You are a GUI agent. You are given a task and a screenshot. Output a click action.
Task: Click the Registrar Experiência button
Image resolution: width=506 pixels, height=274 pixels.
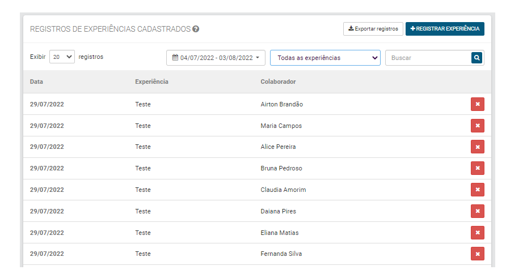pos(445,29)
